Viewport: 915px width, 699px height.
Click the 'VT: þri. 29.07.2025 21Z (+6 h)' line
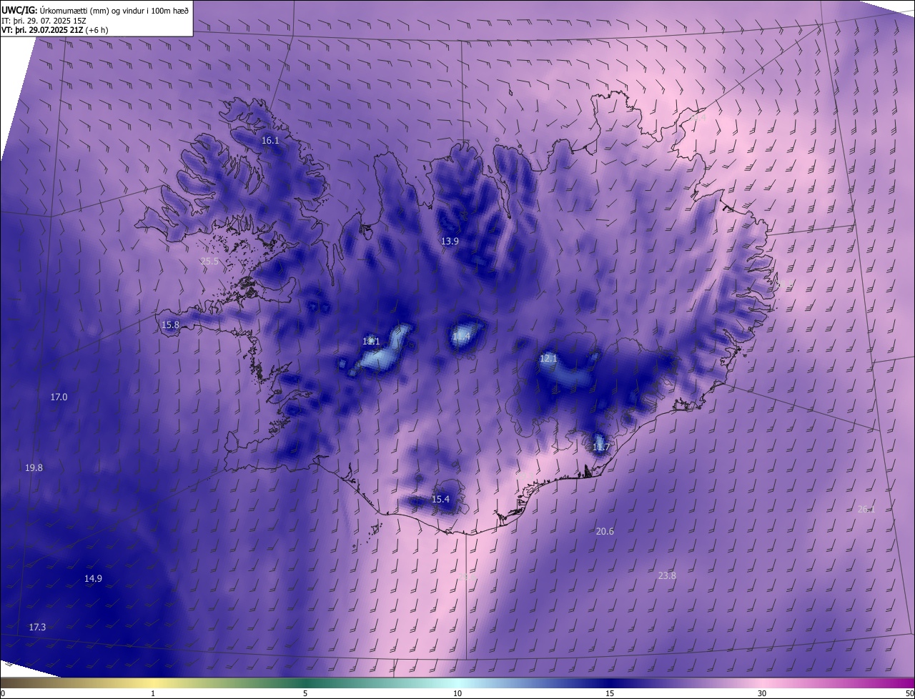[55, 30]
